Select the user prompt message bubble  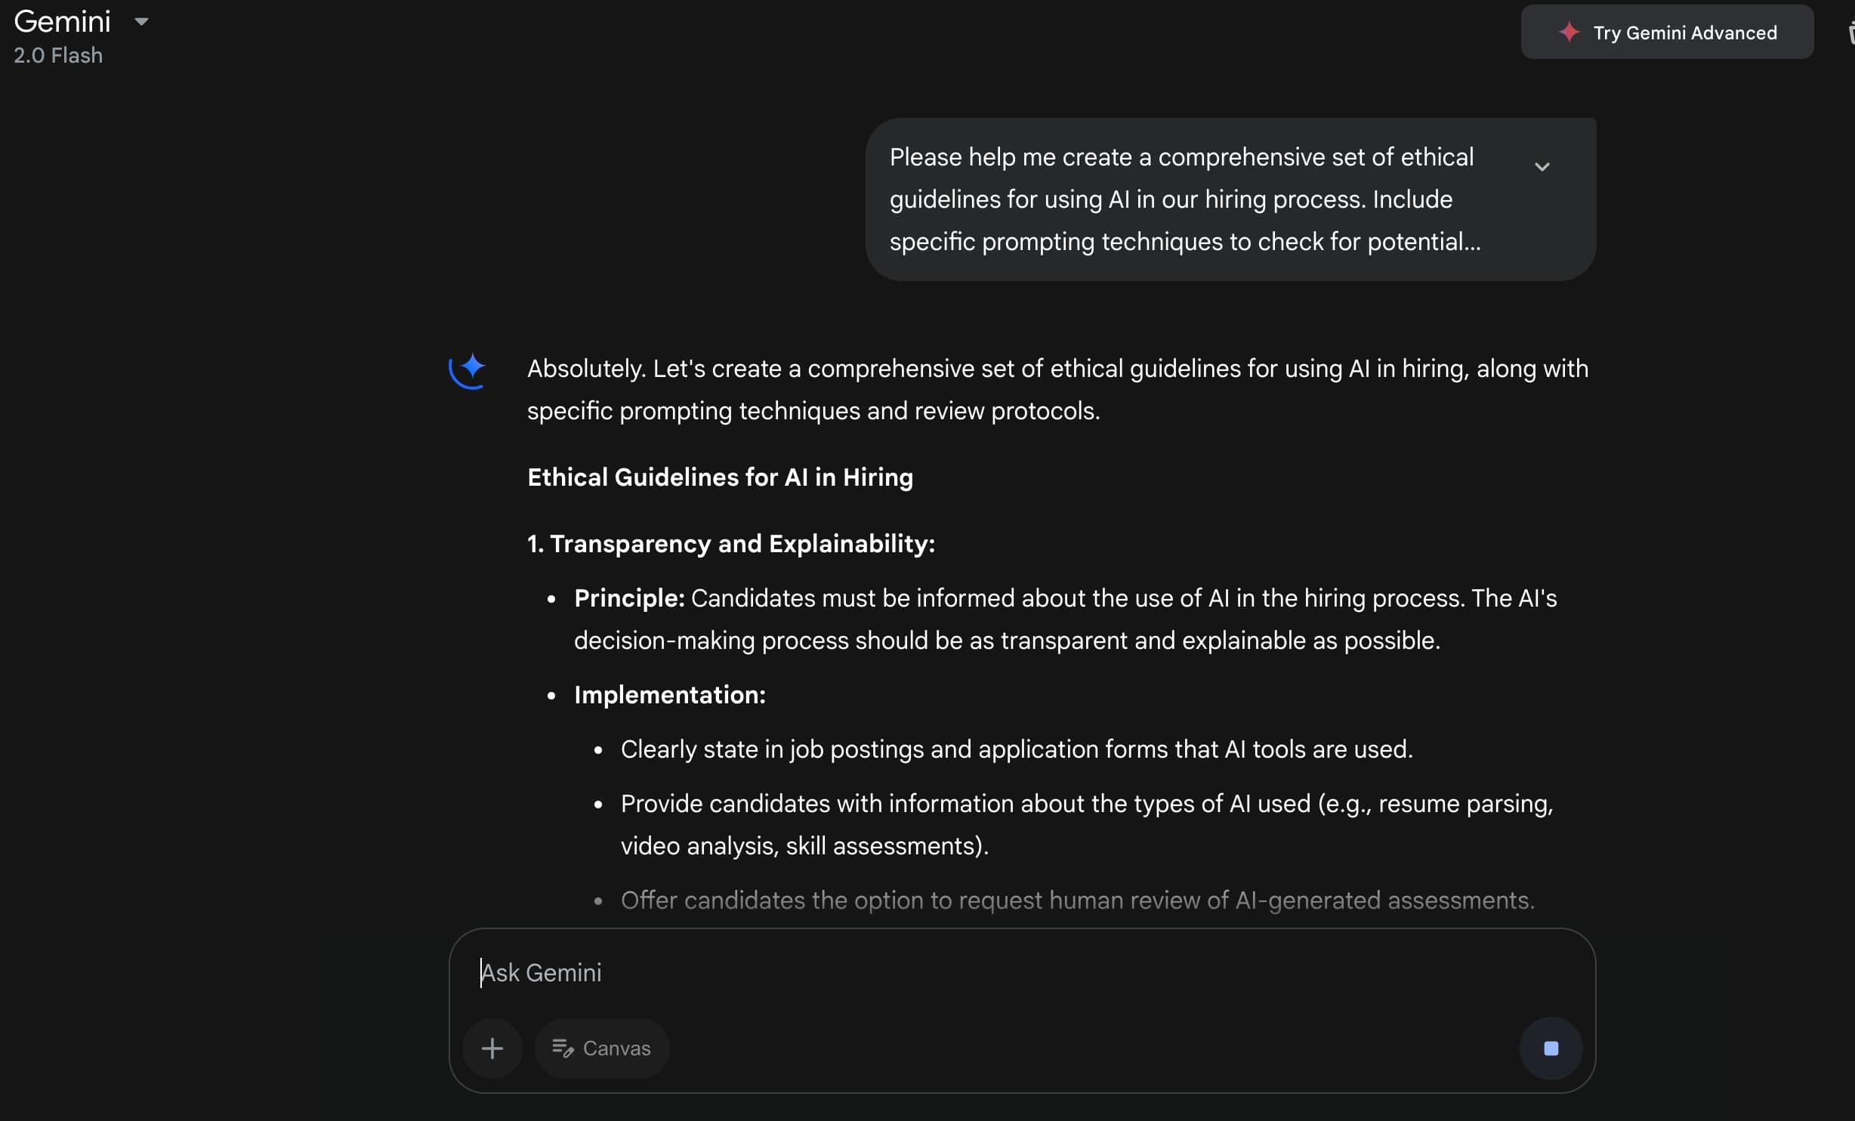(1230, 199)
